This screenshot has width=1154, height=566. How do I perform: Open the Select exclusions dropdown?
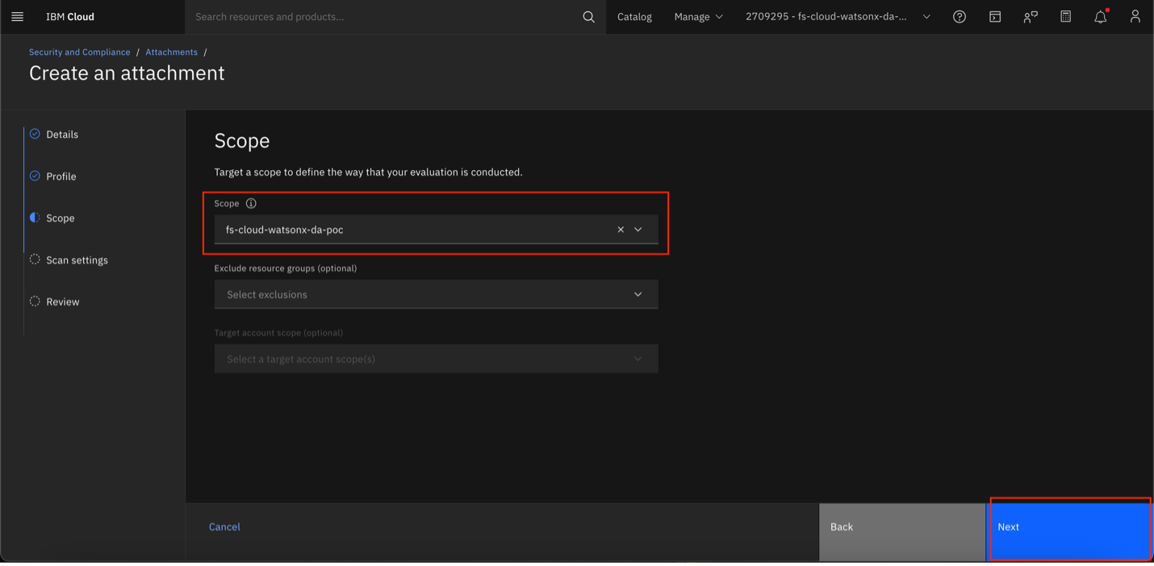tap(436, 294)
